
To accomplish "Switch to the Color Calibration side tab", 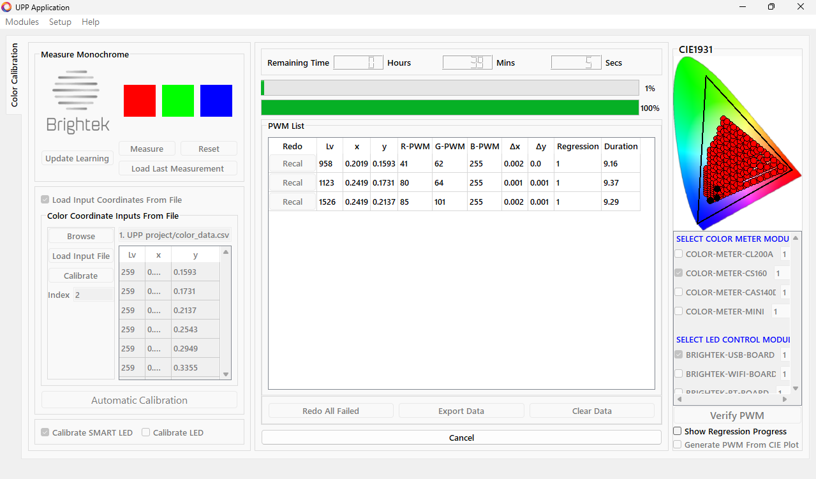I will tap(14, 75).
